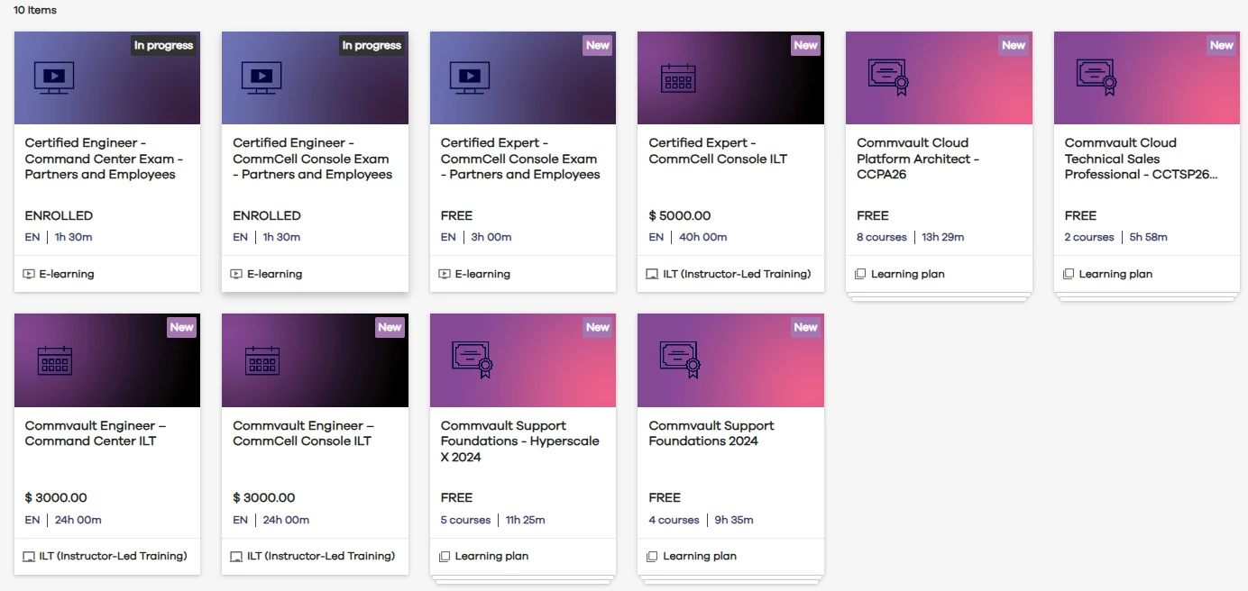
Task: Open Commvault Cloud Platform Architect - CCPA26 title
Action: pos(918,159)
